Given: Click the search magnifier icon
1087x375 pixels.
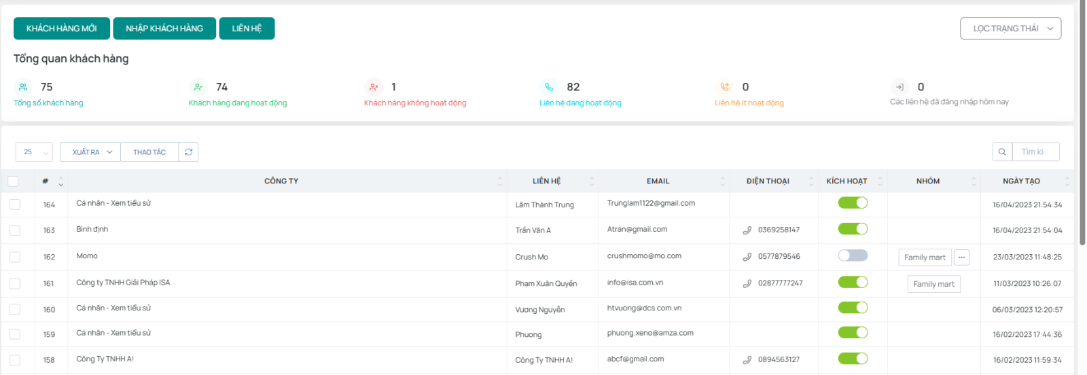Looking at the screenshot, I should 1002,152.
